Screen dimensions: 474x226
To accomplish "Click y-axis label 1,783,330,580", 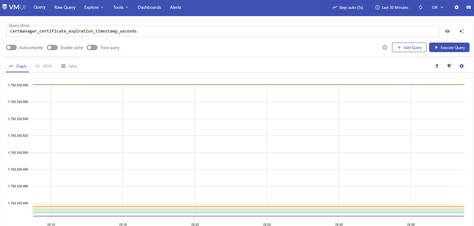I will coord(18,85).
